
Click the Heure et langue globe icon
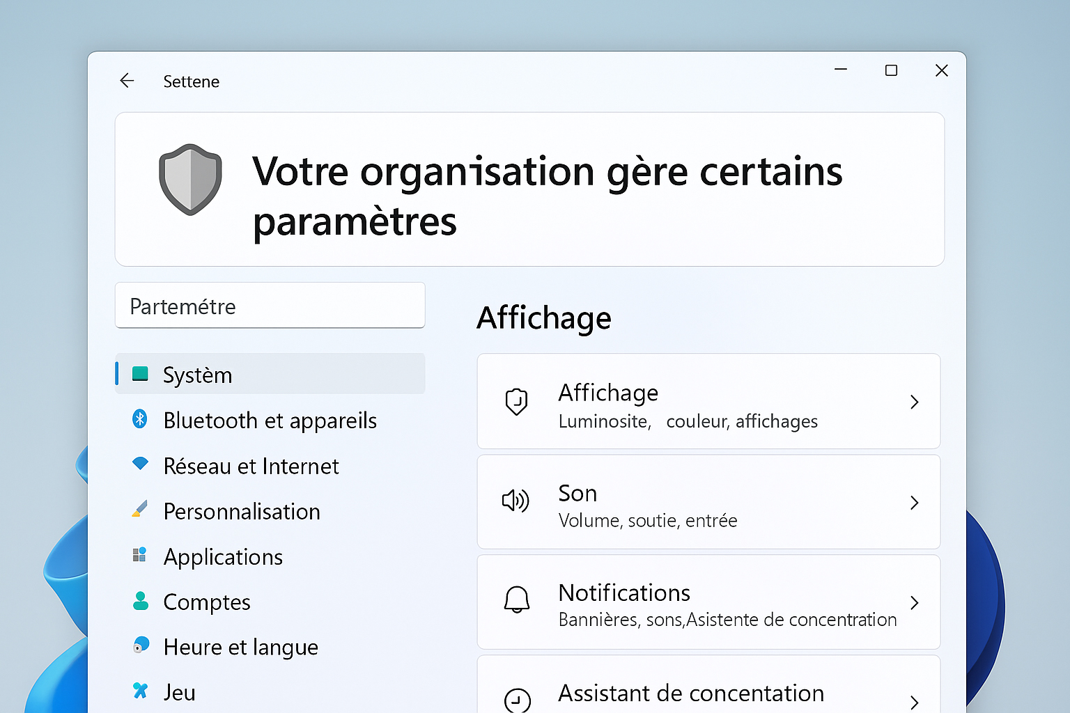141,645
